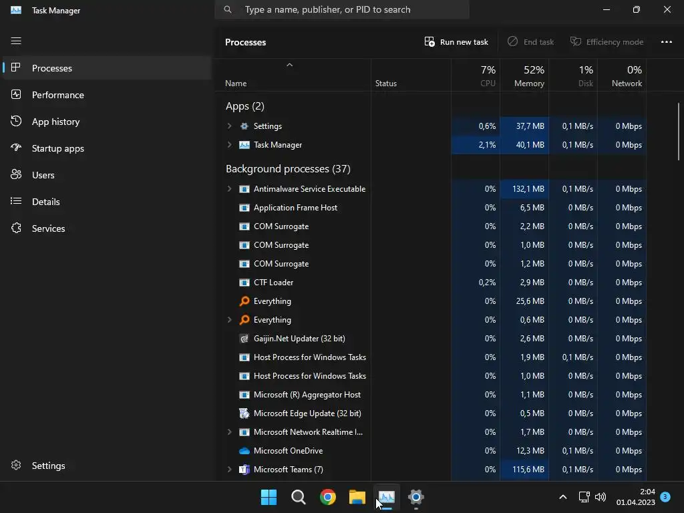684x513 pixels.
Task: Click the 115,6 MB memory cell
Action: pos(524,470)
